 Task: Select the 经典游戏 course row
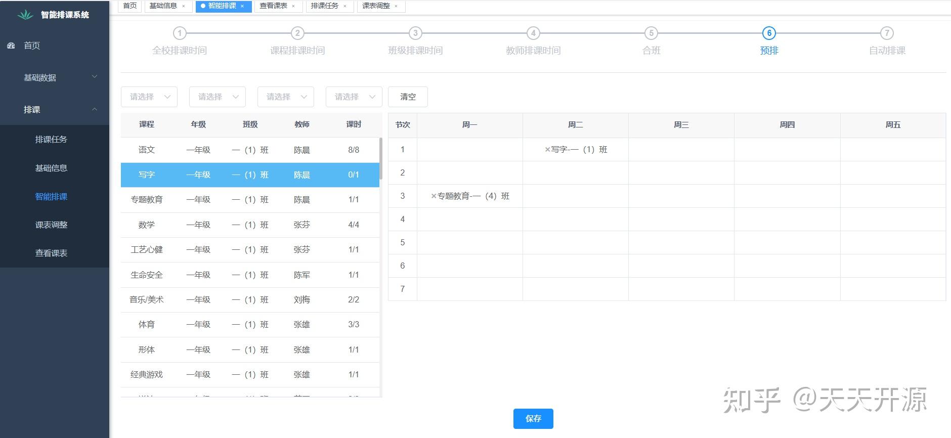250,374
